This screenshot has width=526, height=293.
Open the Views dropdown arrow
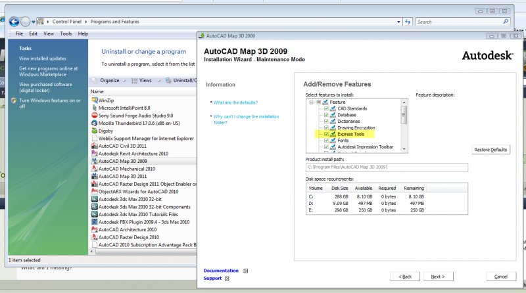159,80
